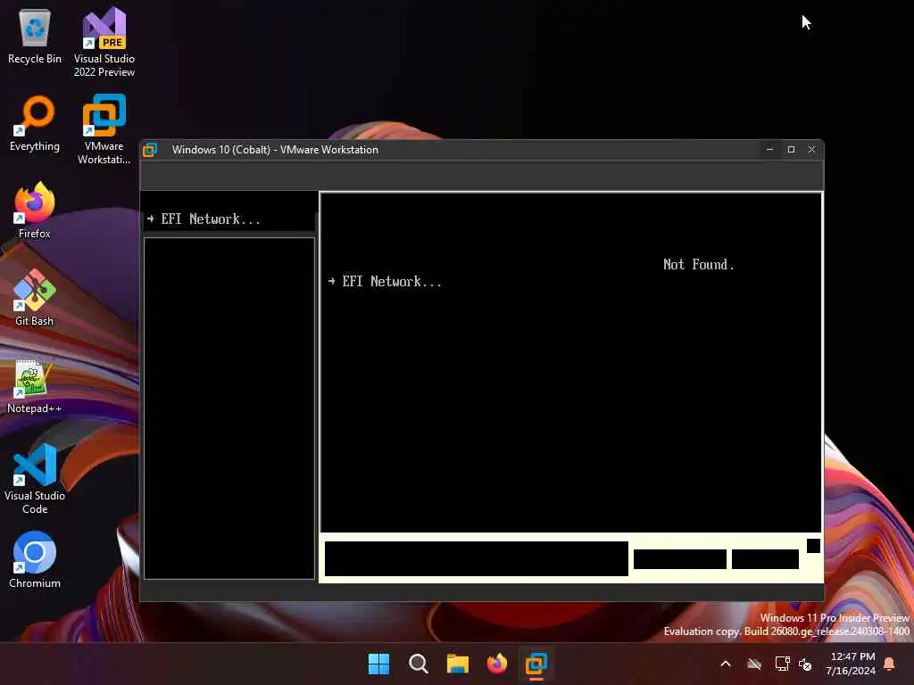The image size is (914, 685).
Task: Click the Not Found message in VM console
Action: tap(698, 264)
